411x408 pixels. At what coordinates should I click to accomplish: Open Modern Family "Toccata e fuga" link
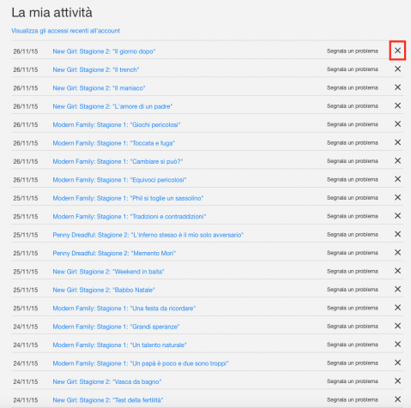pyautogui.click(x=113, y=143)
